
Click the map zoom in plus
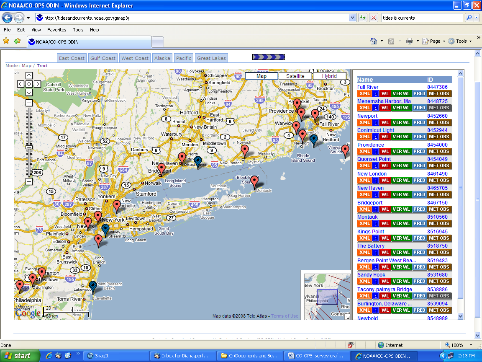(29, 103)
